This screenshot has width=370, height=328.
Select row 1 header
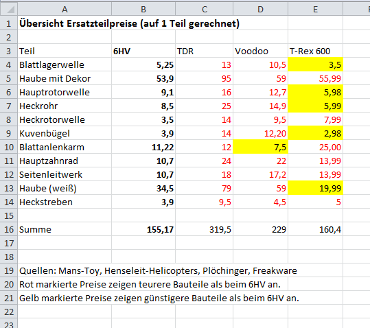(9, 23)
